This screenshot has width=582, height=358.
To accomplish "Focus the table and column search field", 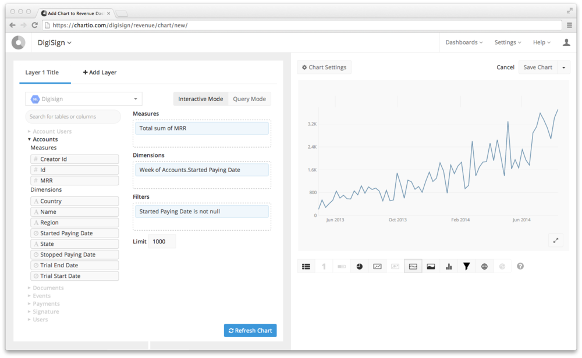I will (x=73, y=117).
